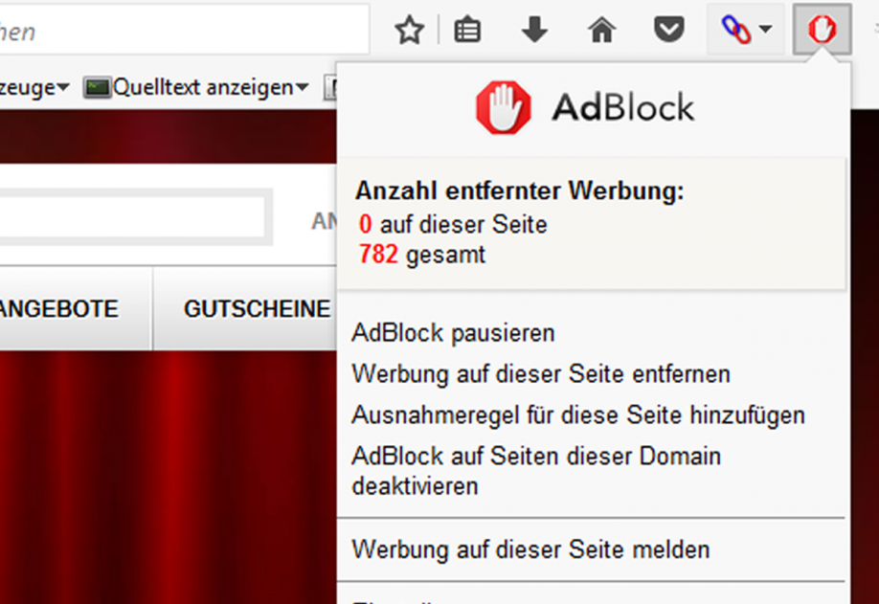Select Ausnahmeregel für diese Seite hinzufügen

pos(577,415)
